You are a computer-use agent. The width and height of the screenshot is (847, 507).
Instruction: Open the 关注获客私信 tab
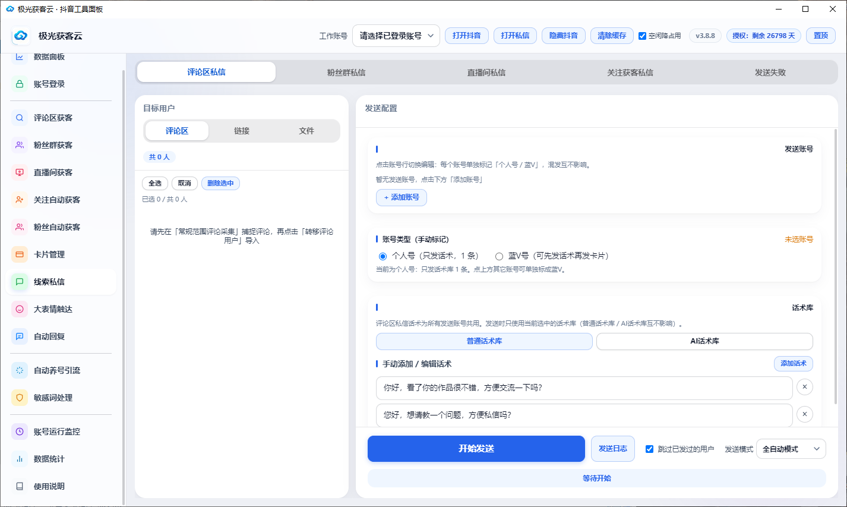point(630,73)
